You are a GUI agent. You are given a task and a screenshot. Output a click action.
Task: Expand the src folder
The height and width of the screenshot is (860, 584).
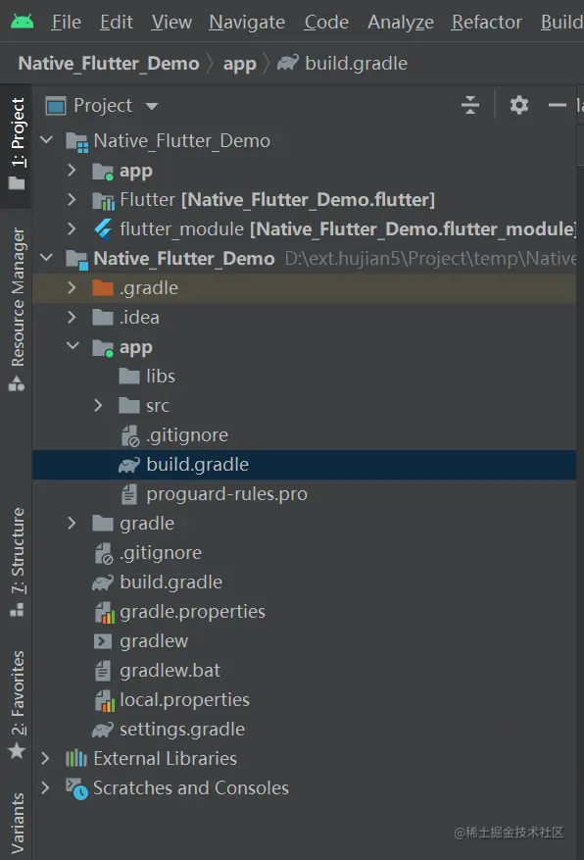click(x=98, y=405)
